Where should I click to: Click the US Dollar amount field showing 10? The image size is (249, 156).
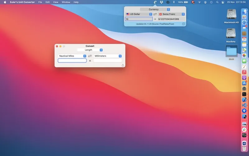139,19
